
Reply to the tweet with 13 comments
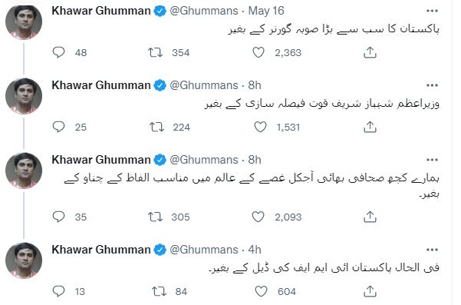[58, 291]
